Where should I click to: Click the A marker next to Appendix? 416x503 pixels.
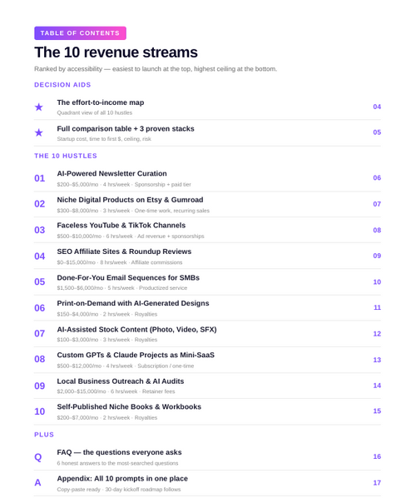[37, 482]
